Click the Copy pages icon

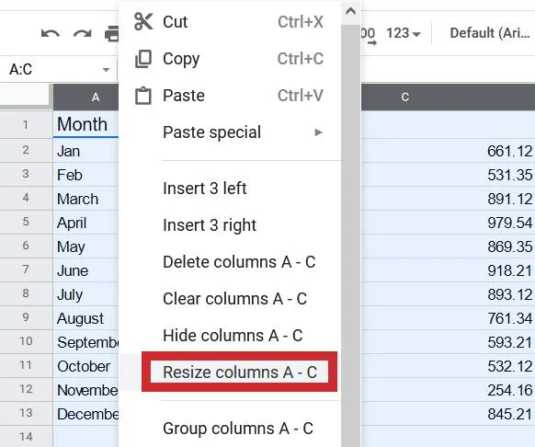143,59
